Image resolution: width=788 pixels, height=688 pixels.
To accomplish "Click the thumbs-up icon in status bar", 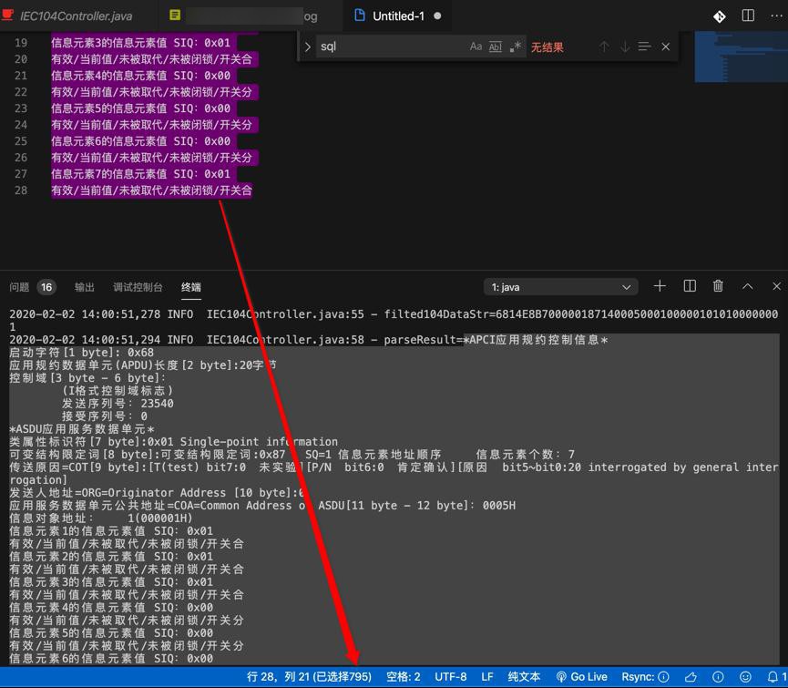I will [691, 677].
